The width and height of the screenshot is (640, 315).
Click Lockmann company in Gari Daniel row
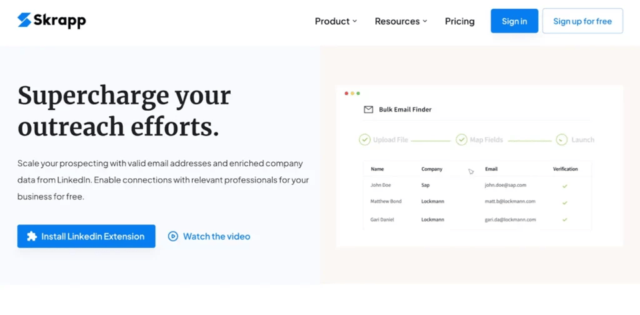point(433,220)
